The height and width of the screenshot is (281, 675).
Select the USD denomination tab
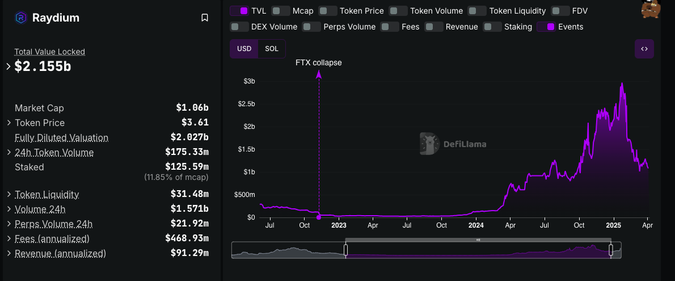coord(244,49)
